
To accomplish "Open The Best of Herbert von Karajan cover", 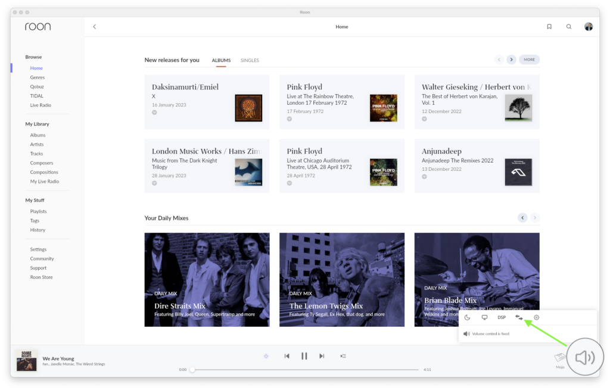I will (x=519, y=108).
